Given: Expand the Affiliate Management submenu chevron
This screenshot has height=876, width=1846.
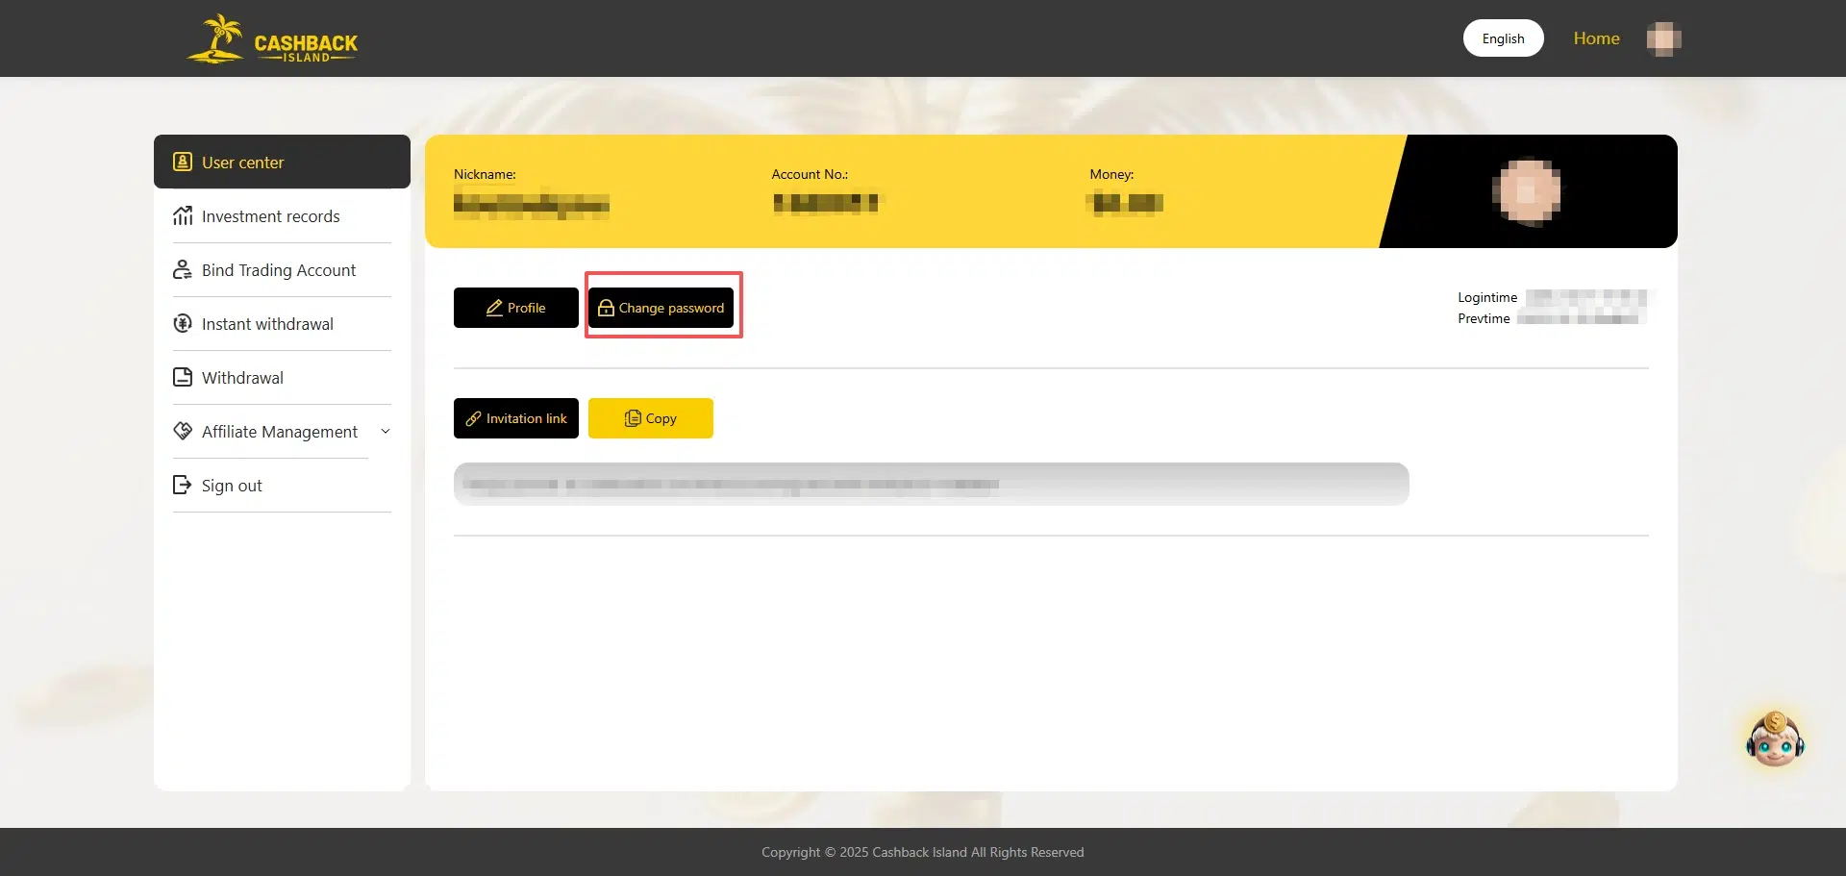Looking at the screenshot, I should pyautogui.click(x=386, y=431).
